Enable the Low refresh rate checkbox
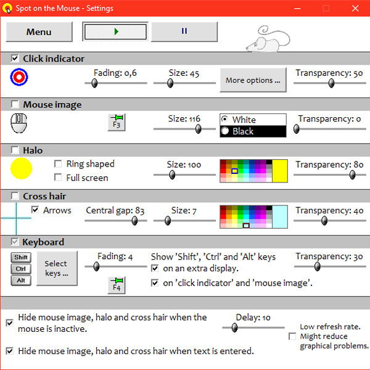This screenshot has height=370, width=370. [292, 337]
